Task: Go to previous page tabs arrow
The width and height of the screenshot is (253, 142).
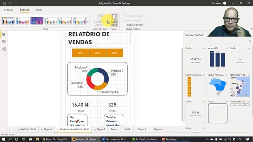Action: click(x=9, y=129)
